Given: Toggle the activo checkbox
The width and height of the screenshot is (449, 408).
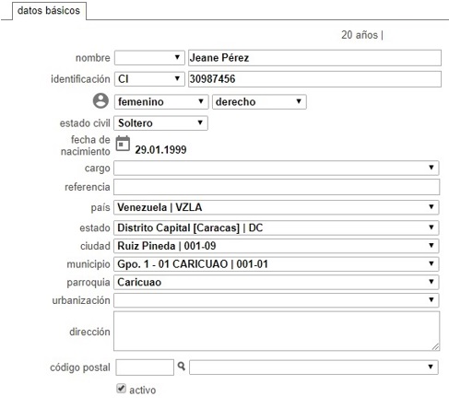Looking at the screenshot, I should [121, 389].
